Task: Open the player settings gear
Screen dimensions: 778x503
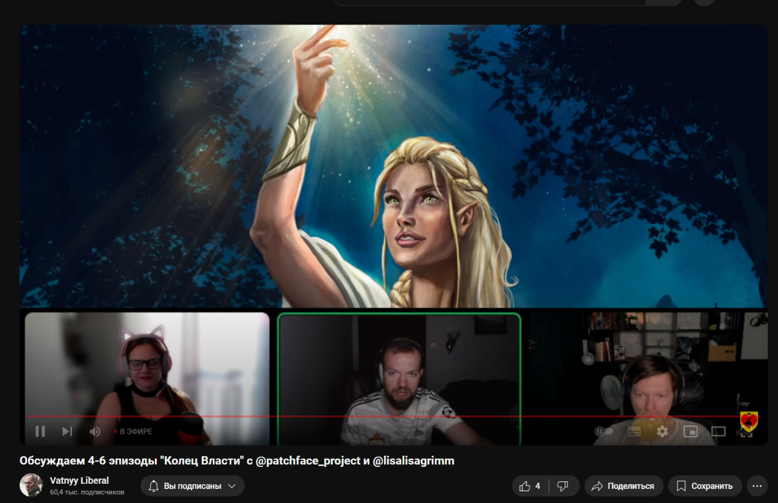Action: click(662, 432)
